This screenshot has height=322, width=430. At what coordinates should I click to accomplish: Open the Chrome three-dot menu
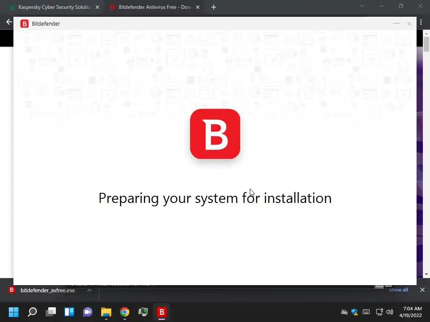[x=421, y=22]
